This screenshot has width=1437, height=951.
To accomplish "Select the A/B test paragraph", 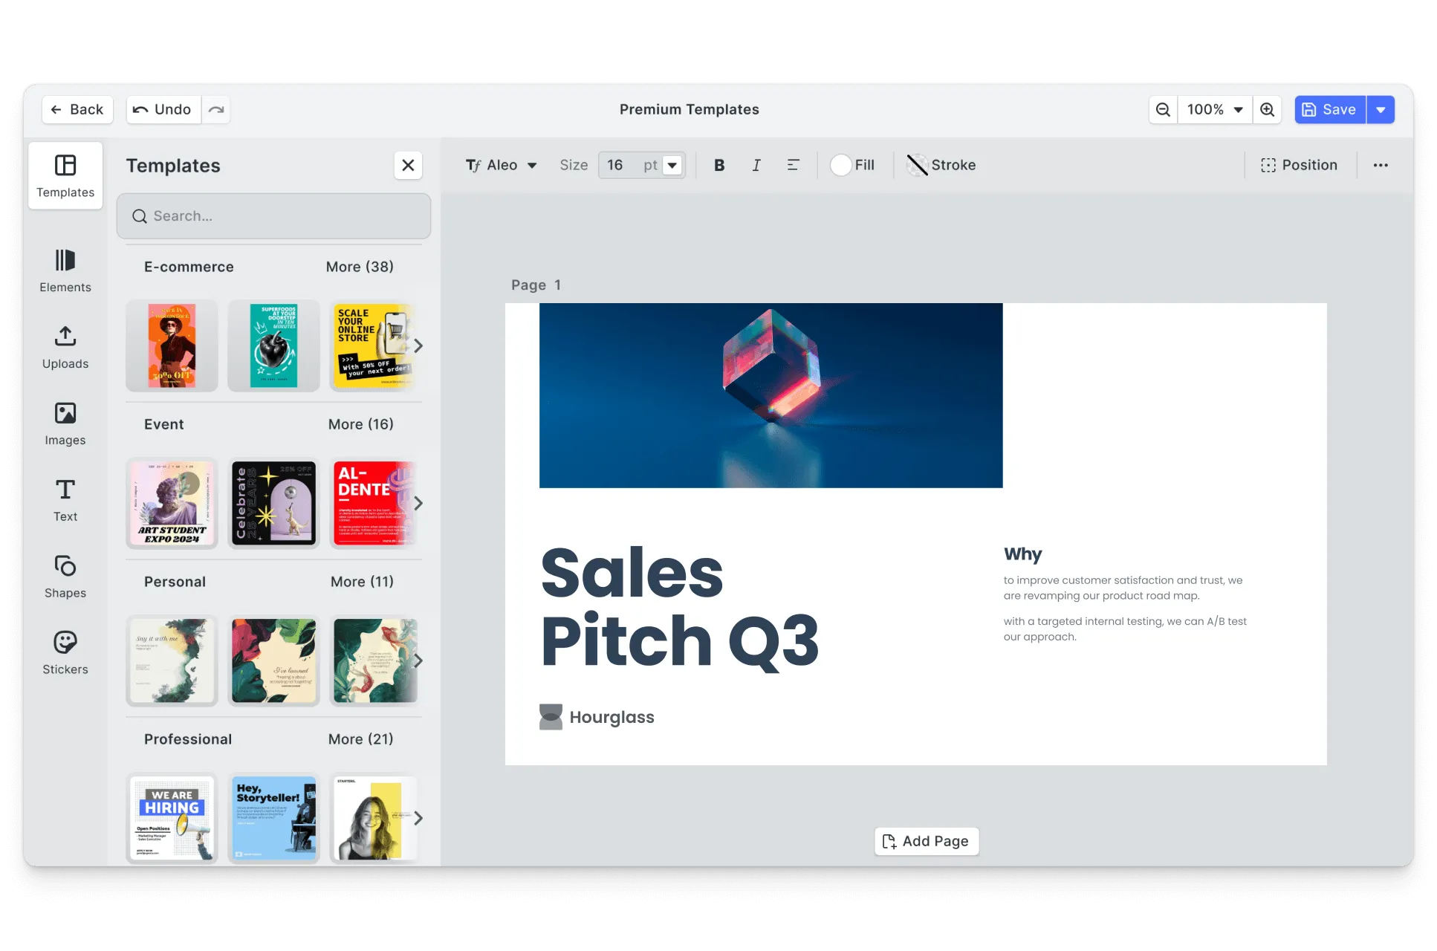I will point(1125,629).
